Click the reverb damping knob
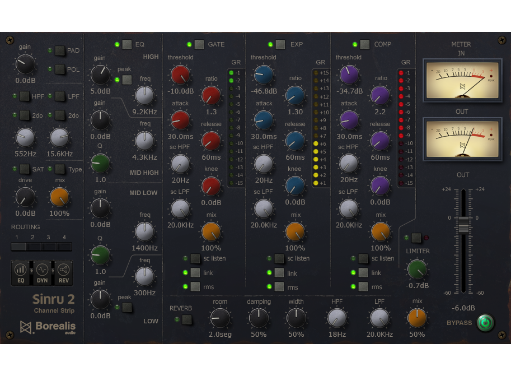The height and width of the screenshot is (376, 511). (x=259, y=318)
